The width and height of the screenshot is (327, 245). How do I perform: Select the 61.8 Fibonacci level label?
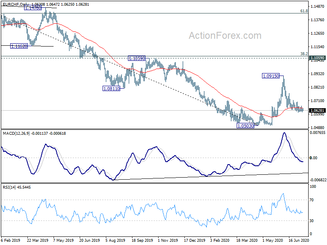pyautogui.click(x=304, y=11)
